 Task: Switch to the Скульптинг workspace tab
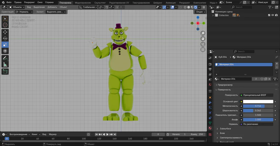[x=100, y=3]
